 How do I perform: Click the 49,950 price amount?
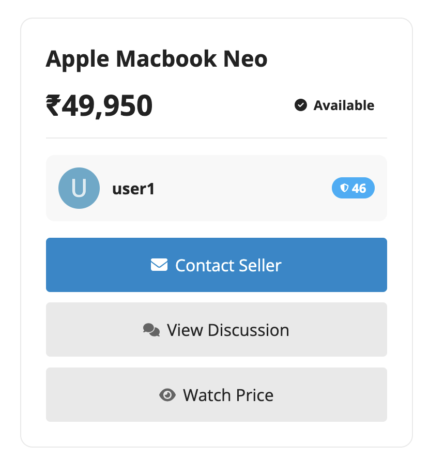tap(108, 105)
